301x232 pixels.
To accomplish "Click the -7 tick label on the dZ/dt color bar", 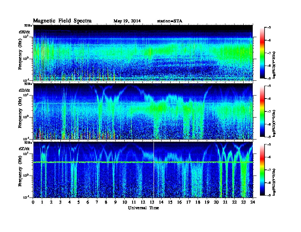I will click(269, 170).
